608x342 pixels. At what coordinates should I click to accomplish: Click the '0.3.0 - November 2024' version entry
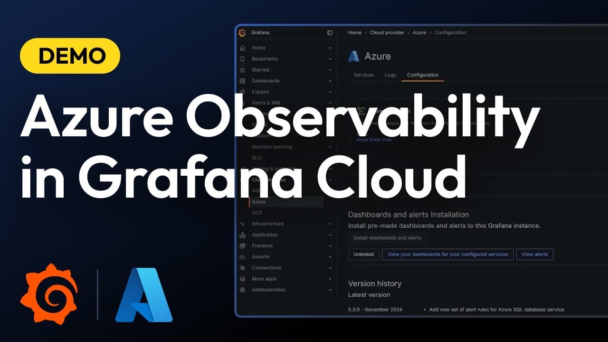375,310
